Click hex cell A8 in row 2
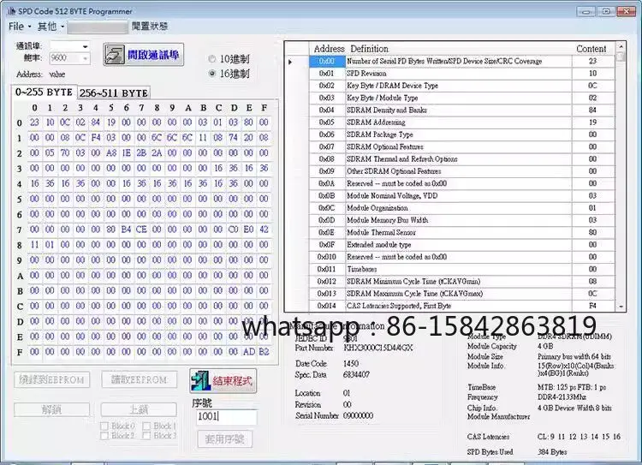Viewport: 642px width, 465px height. pos(111,153)
